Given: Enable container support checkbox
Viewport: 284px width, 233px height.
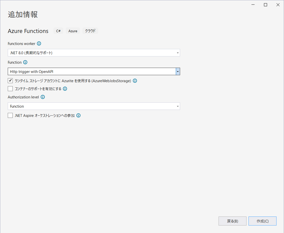Looking at the screenshot, I should click(10, 89).
